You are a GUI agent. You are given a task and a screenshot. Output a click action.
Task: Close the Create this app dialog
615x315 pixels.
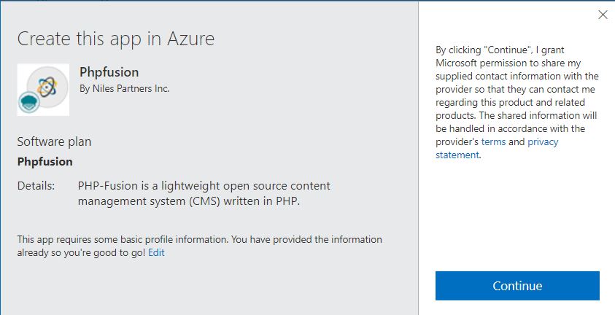pos(603,15)
